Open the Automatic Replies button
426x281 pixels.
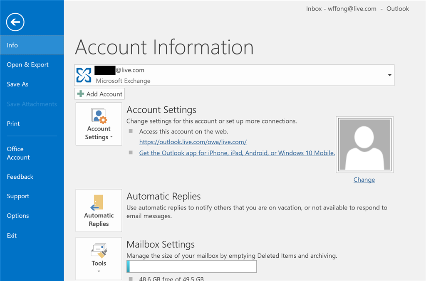tap(99, 210)
